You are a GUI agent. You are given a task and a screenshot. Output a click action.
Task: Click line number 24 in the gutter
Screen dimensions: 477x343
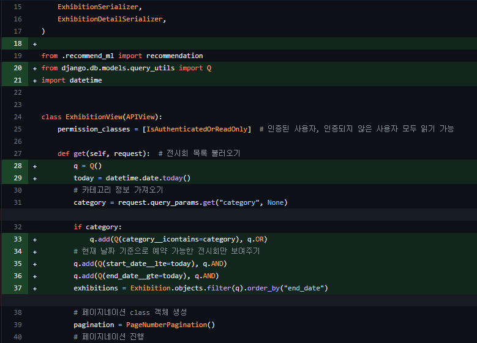[18, 117]
